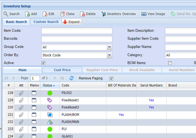Click the Item Code input field
The width and height of the screenshot is (196, 138).
(77, 31)
